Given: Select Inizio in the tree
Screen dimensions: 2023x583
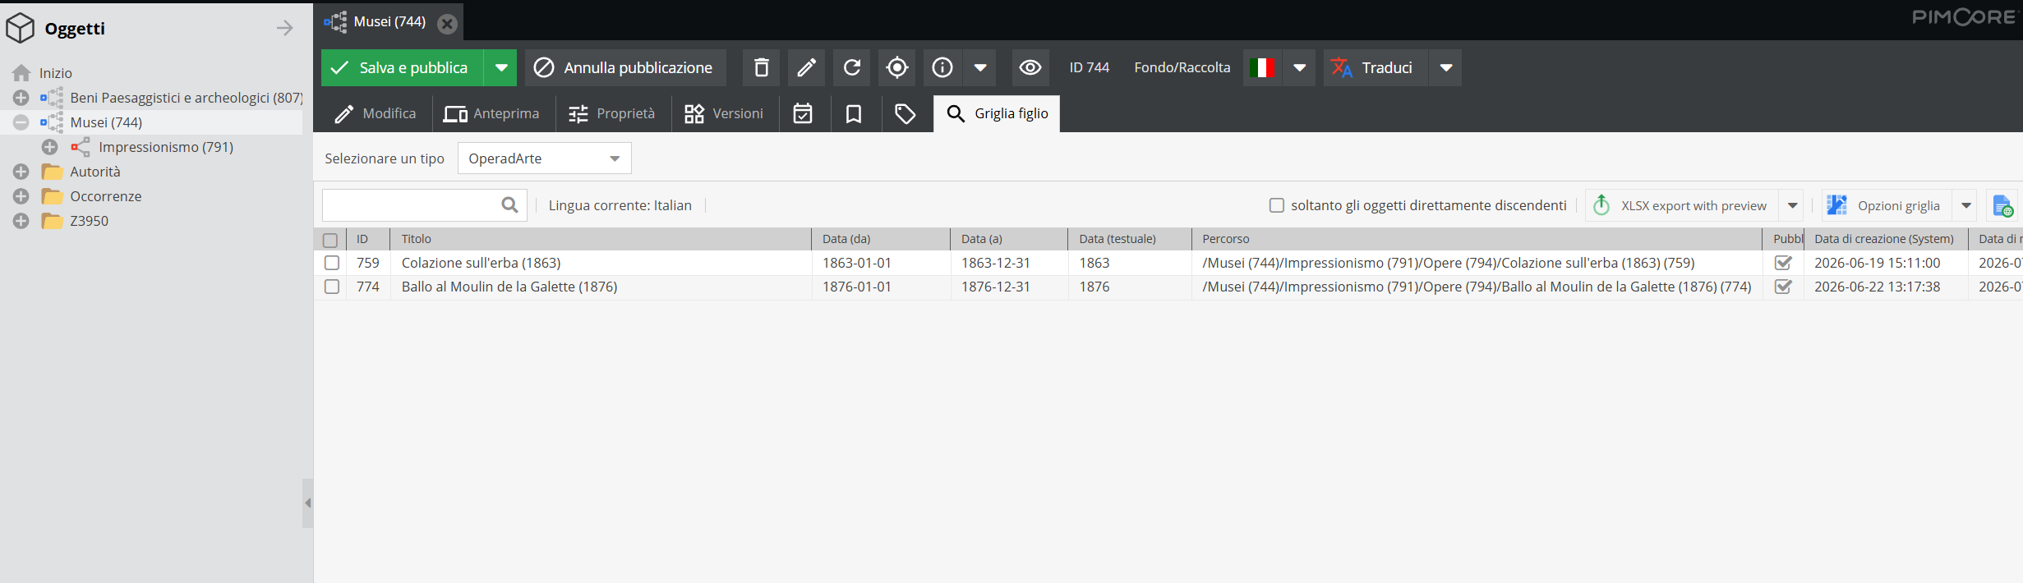Looking at the screenshot, I should pos(55,73).
